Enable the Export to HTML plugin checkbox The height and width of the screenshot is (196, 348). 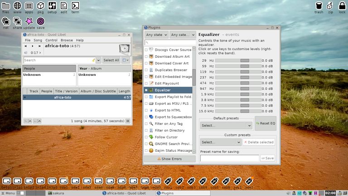click(x=146, y=110)
